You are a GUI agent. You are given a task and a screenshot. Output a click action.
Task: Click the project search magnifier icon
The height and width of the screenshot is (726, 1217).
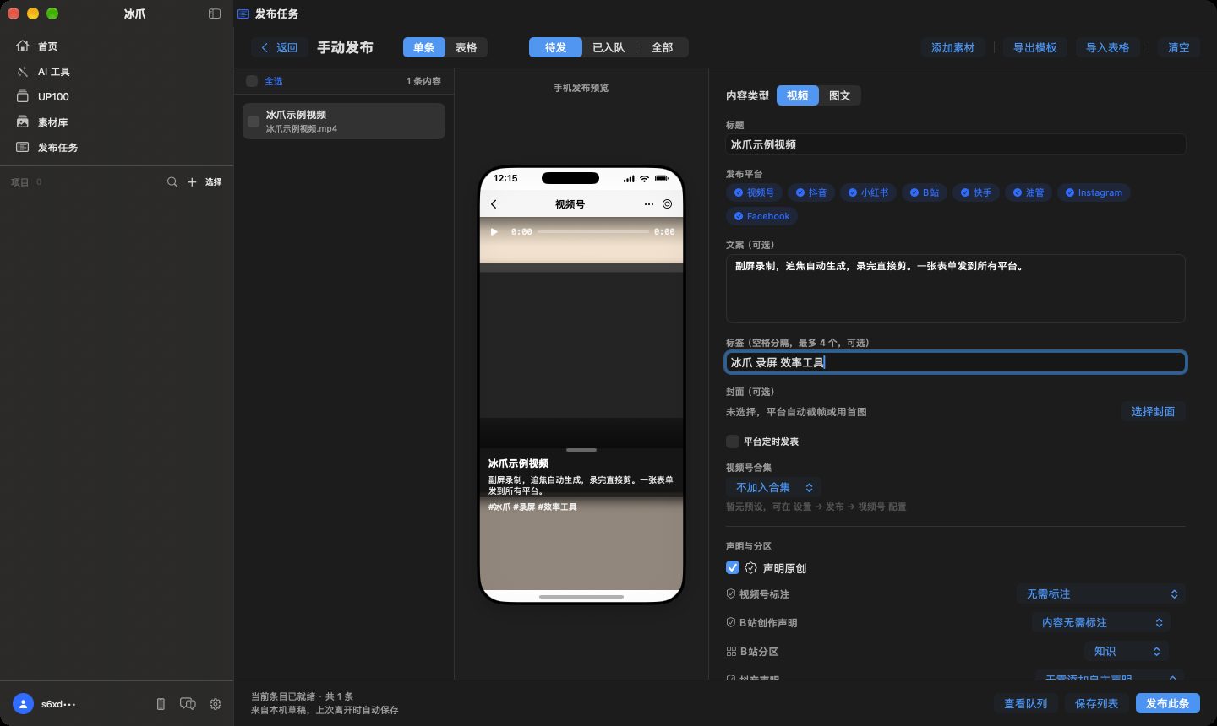(172, 182)
